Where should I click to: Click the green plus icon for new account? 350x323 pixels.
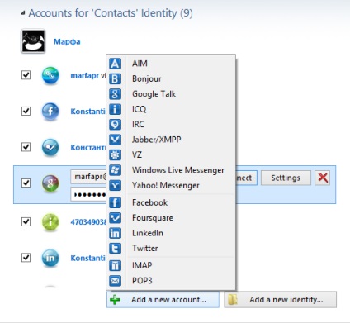115,300
